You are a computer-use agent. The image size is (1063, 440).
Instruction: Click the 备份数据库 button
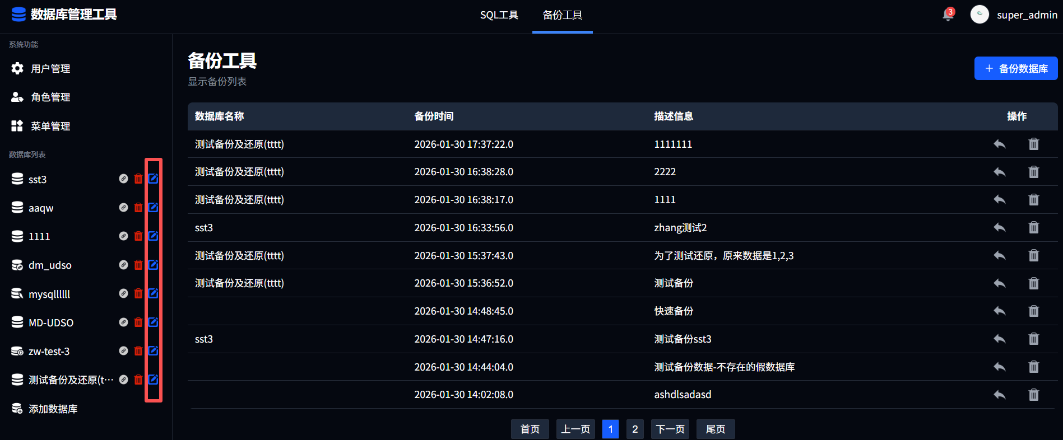(1015, 68)
